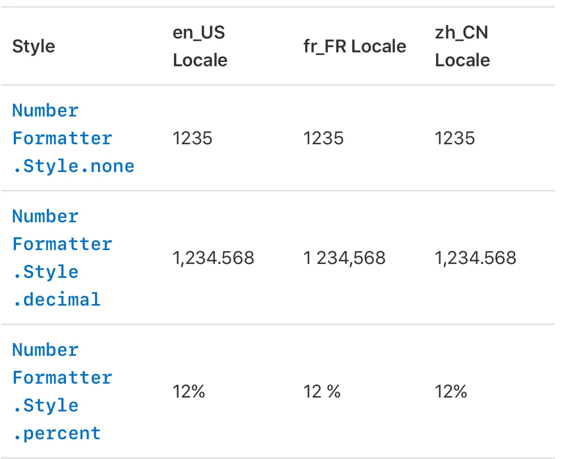Click the word ".decimal" in the style link

click(57, 299)
